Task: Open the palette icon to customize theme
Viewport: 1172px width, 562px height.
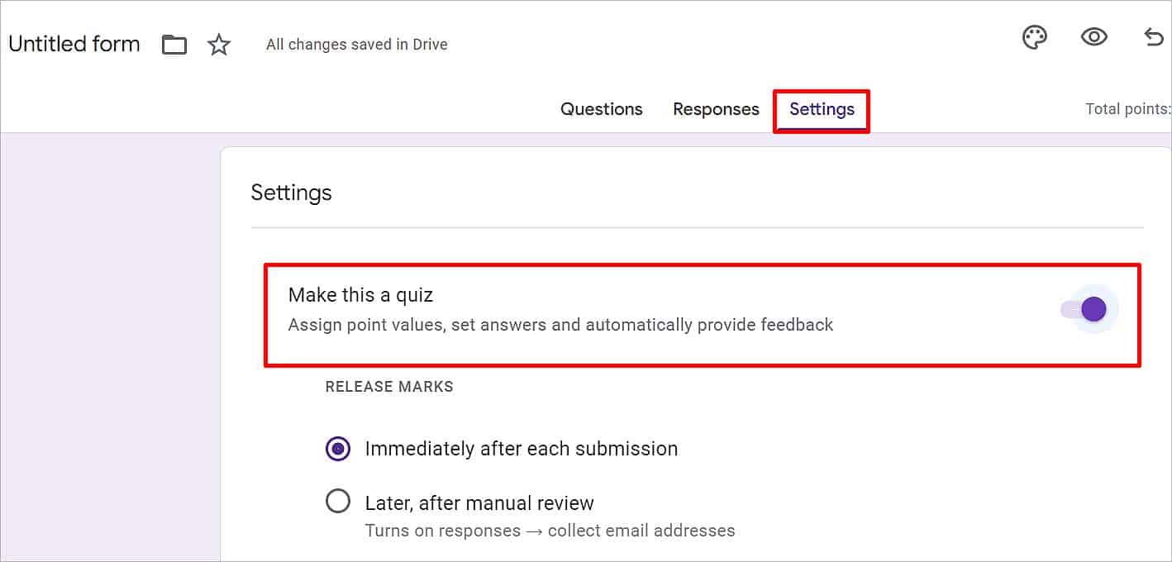Action: click(1035, 37)
